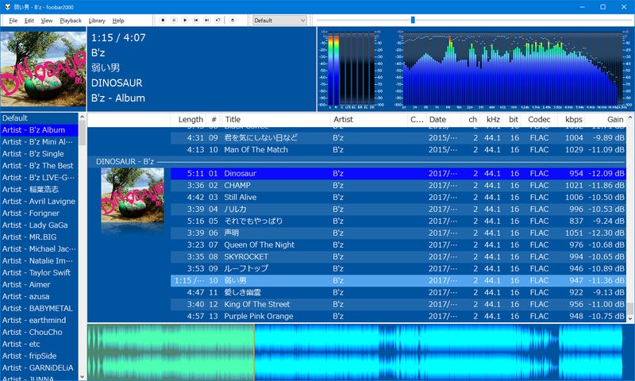
Task: Open the Default playback order dropdown
Action: tap(279, 20)
